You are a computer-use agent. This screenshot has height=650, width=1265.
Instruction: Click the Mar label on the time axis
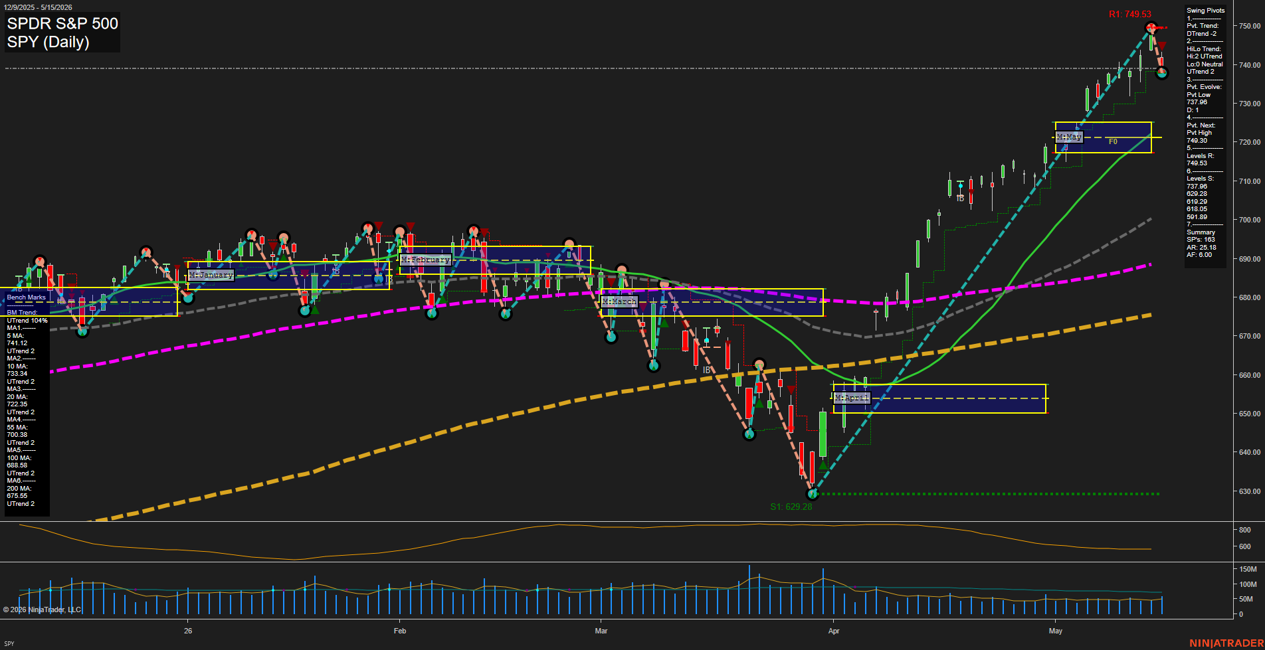(601, 631)
